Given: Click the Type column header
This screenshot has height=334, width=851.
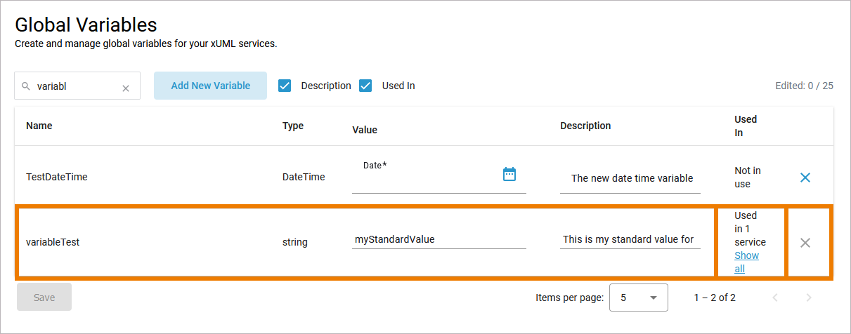Looking at the screenshot, I should [x=293, y=126].
